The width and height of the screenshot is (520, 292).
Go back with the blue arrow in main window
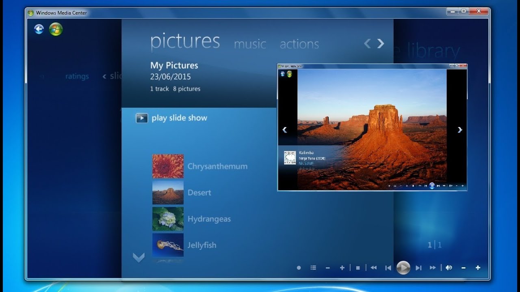(39, 29)
